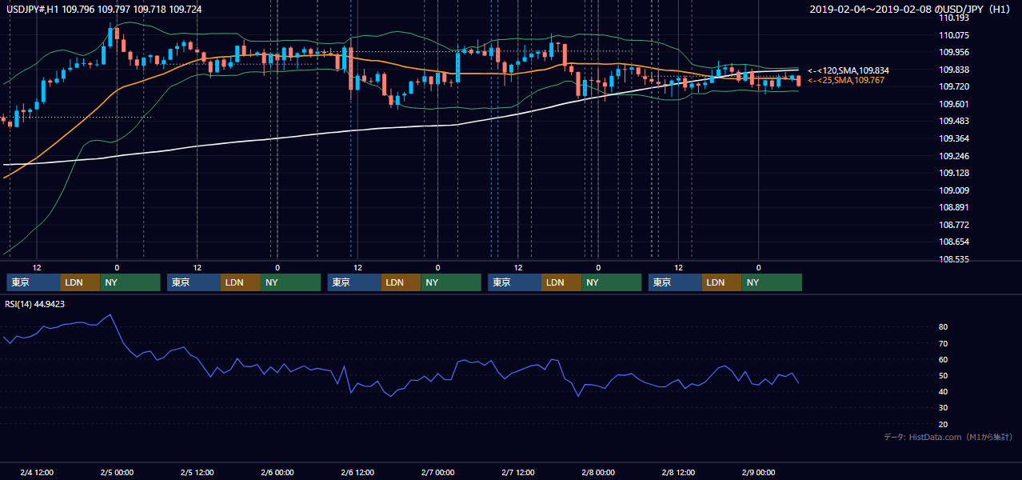The width and height of the screenshot is (1022, 480).
Task: Click the NY session block for Feb 4
Action: (x=130, y=282)
